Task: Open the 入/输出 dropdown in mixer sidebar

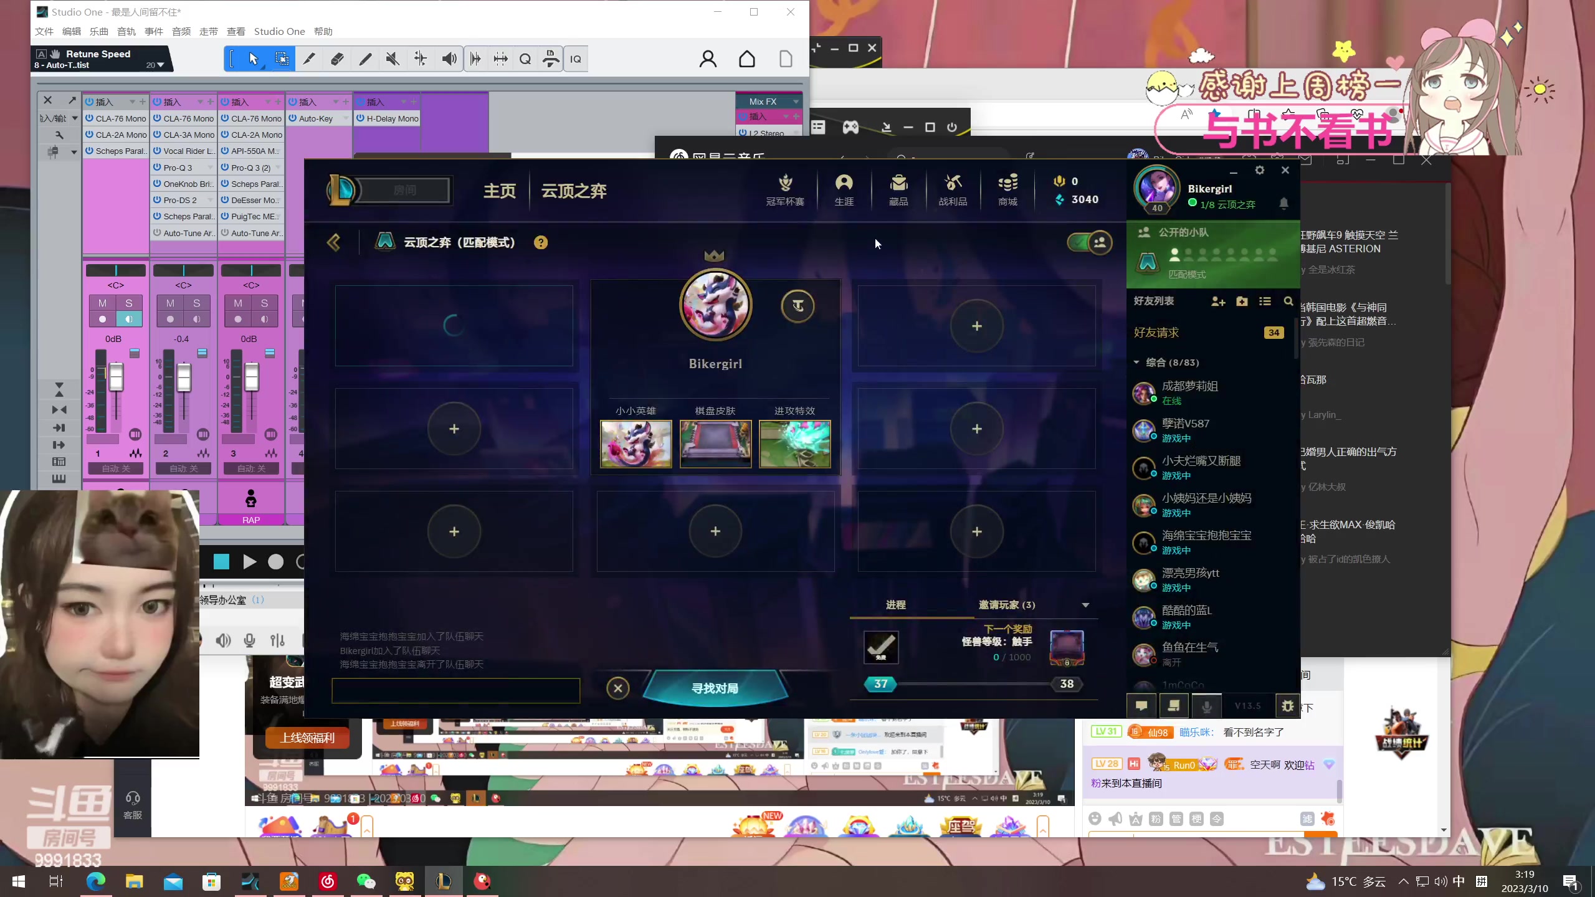Action: click(74, 118)
